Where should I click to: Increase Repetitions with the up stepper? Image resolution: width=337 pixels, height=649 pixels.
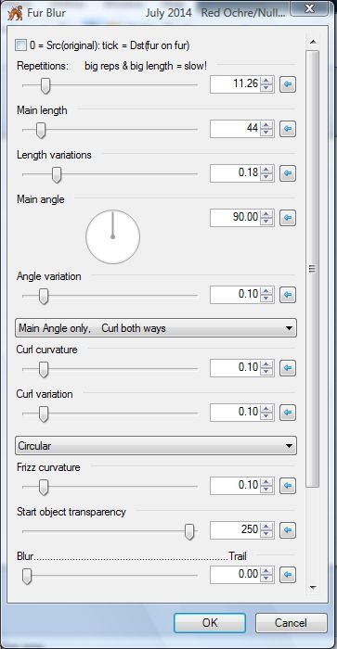pyautogui.click(x=267, y=81)
